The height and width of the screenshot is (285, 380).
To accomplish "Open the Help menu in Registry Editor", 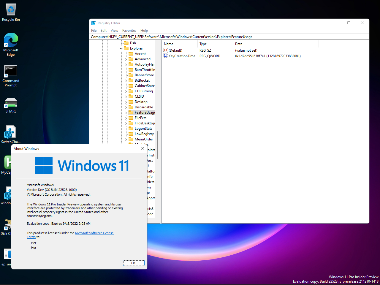I will (144, 31).
